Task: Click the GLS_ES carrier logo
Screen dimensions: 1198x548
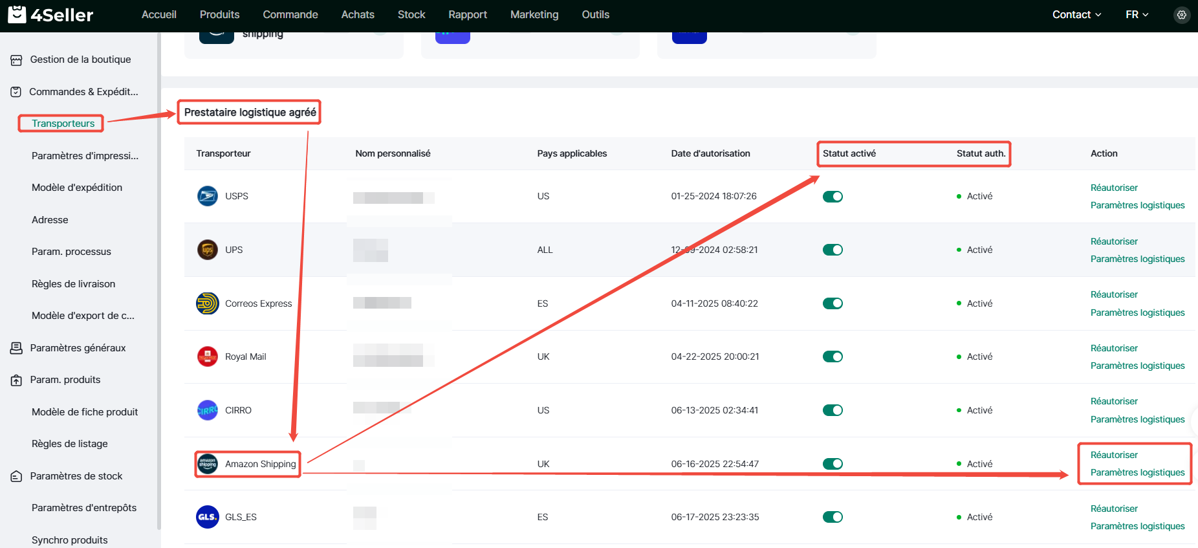Action: pos(208,517)
